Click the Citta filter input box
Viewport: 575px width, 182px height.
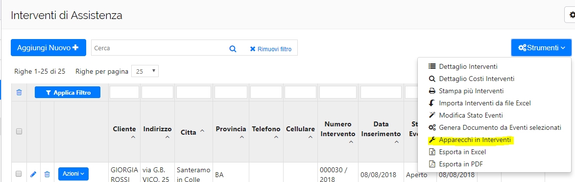point(193,92)
